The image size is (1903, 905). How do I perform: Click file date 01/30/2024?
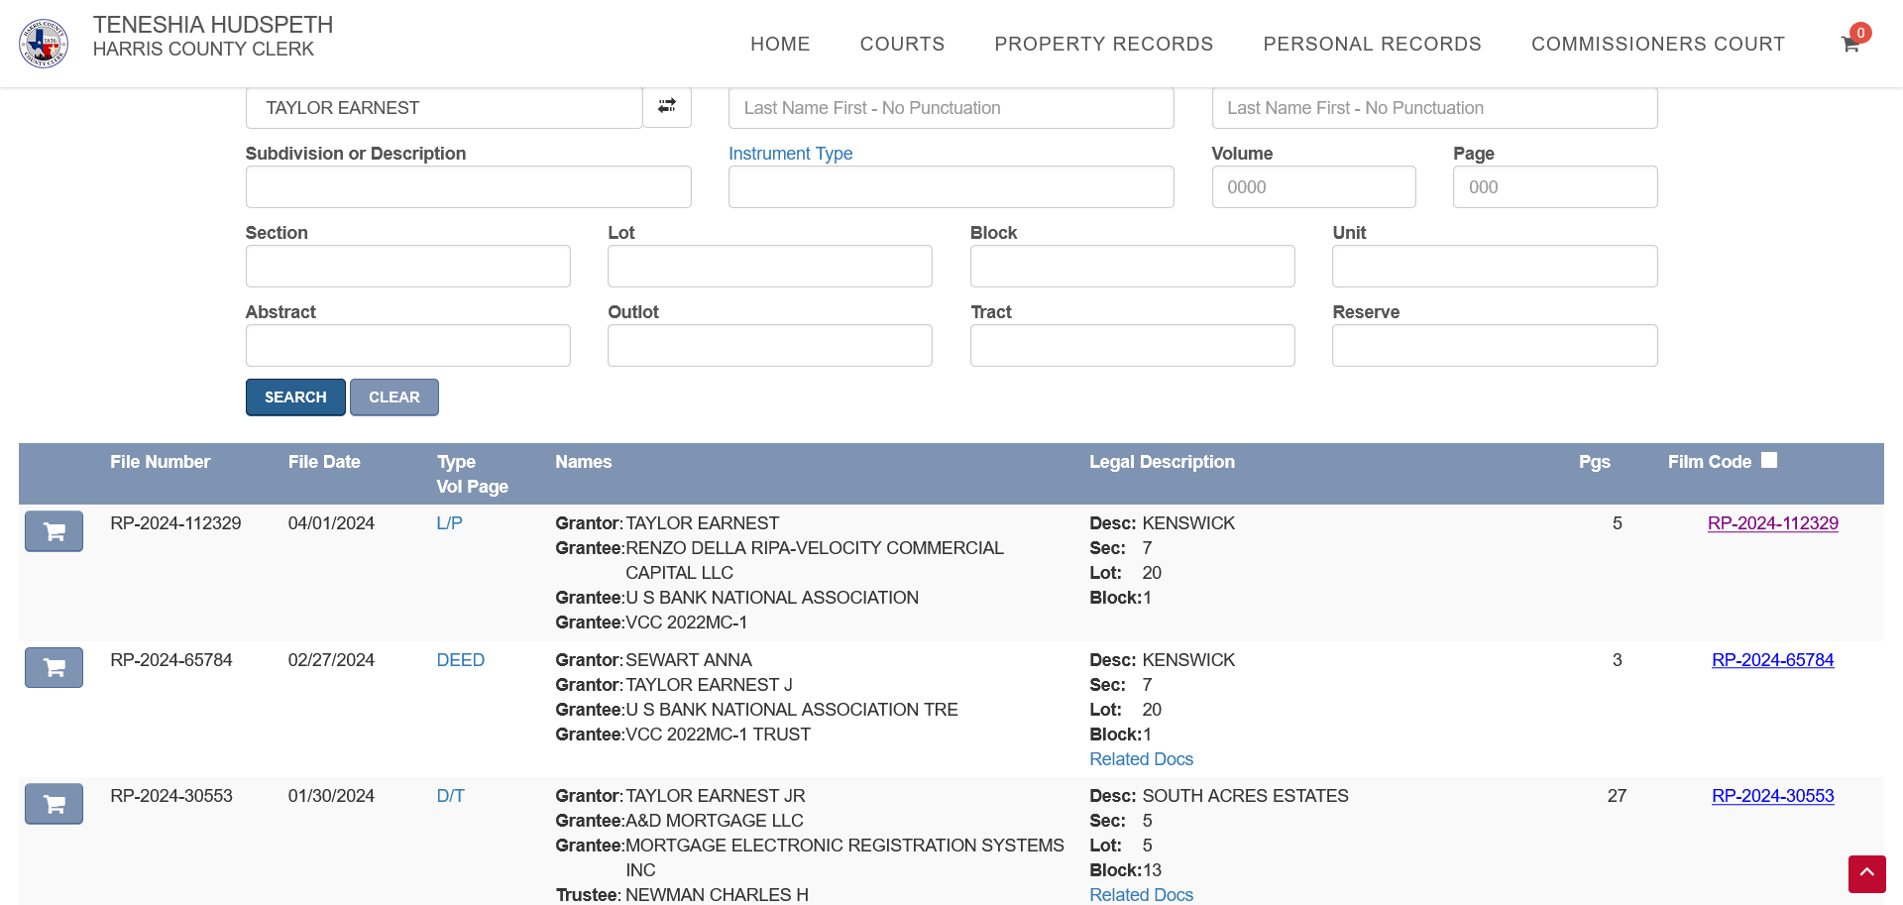[x=331, y=796]
